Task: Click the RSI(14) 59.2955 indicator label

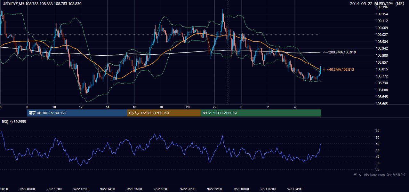Action: [14, 122]
